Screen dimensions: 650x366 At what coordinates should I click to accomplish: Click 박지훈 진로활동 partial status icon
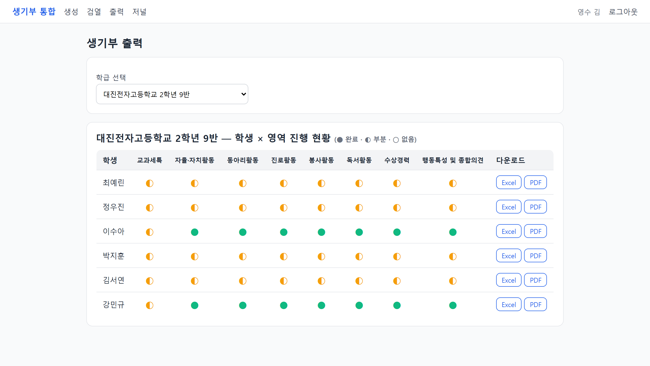[284, 256]
